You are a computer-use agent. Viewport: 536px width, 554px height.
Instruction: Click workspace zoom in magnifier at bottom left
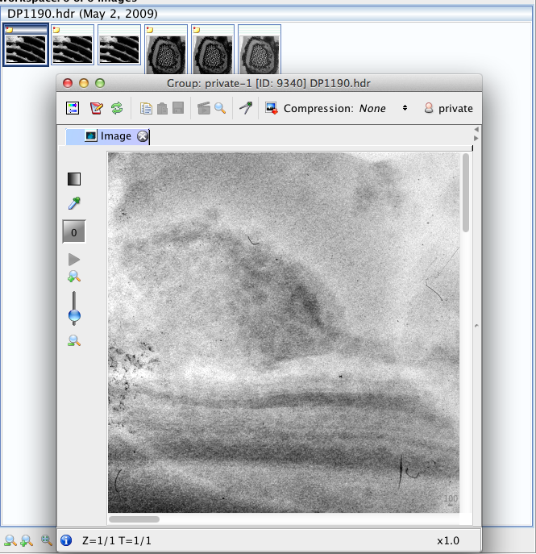point(27,540)
